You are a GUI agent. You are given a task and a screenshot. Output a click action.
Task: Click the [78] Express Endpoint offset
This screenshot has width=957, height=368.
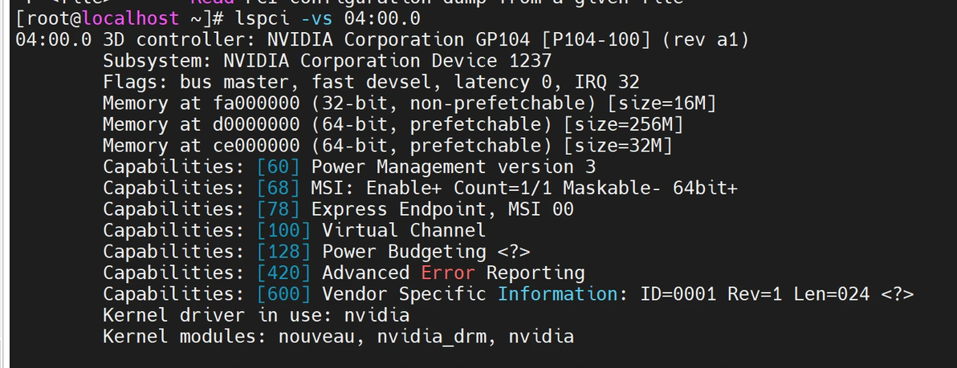(279, 209)
